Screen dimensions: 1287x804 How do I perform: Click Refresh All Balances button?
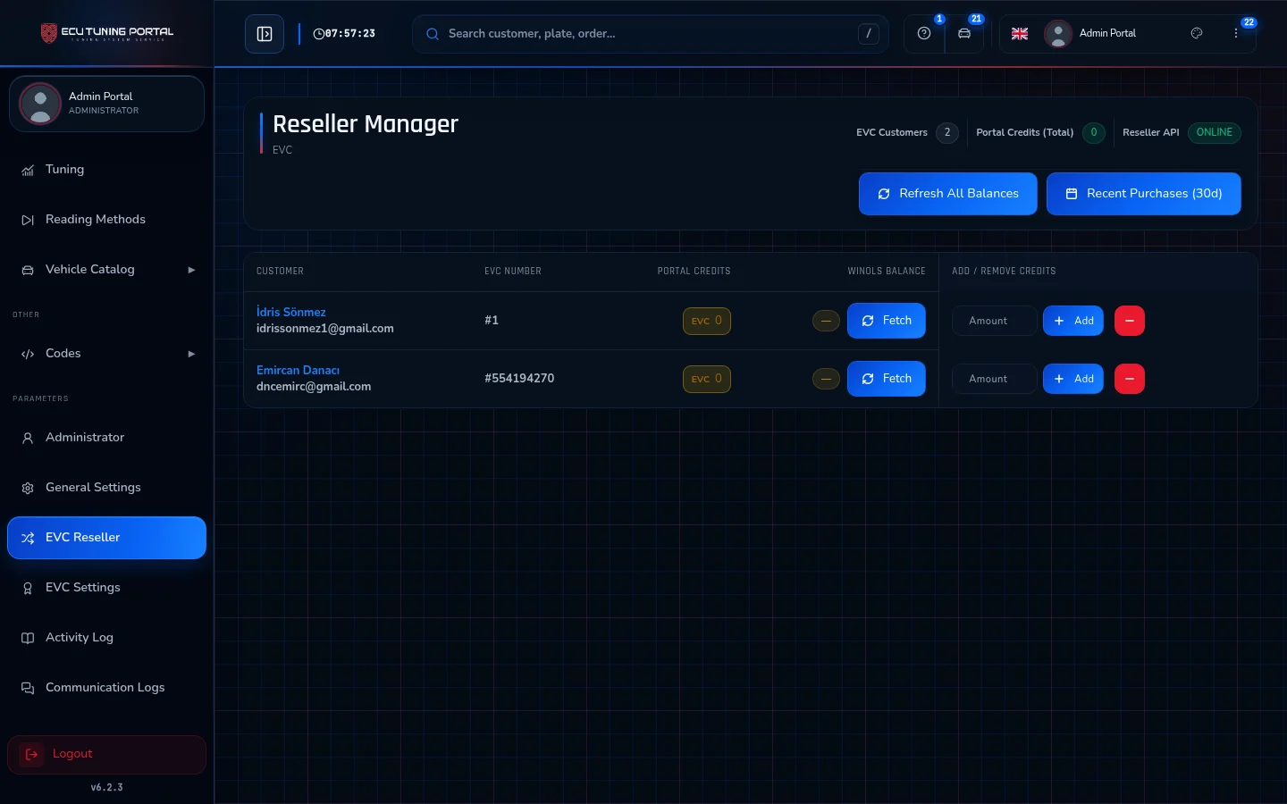click(x=948, y=194)
